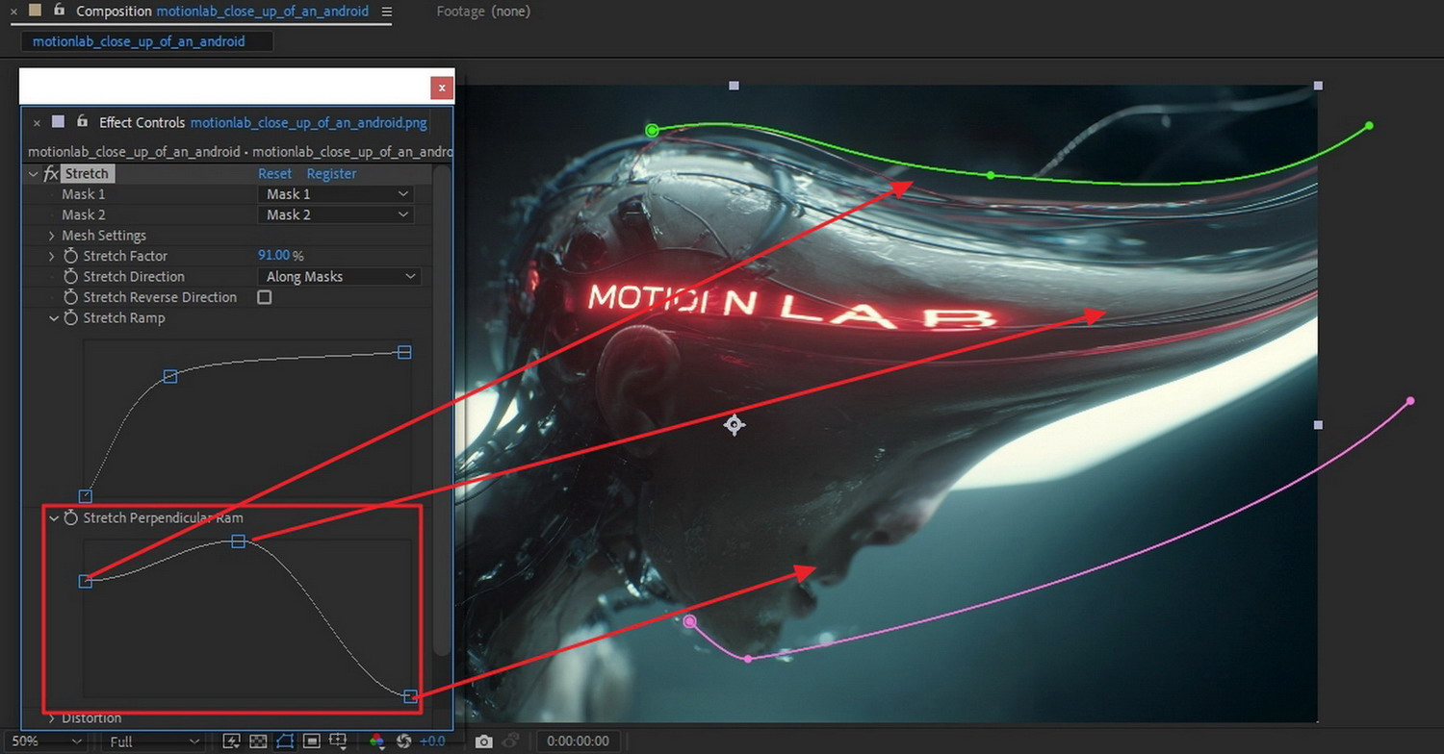Image resolution: width=1444 pixels, height=754 pixels.
Task: Select the first vertex of the green mask
Action: [652, 130]
